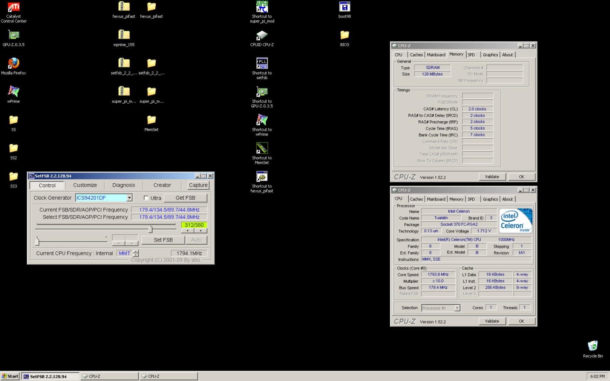The height and width of the screenshot is (381, 610).
Task: Open the Caches tab in the lower CPU-Z window
Action: [416, 199]
